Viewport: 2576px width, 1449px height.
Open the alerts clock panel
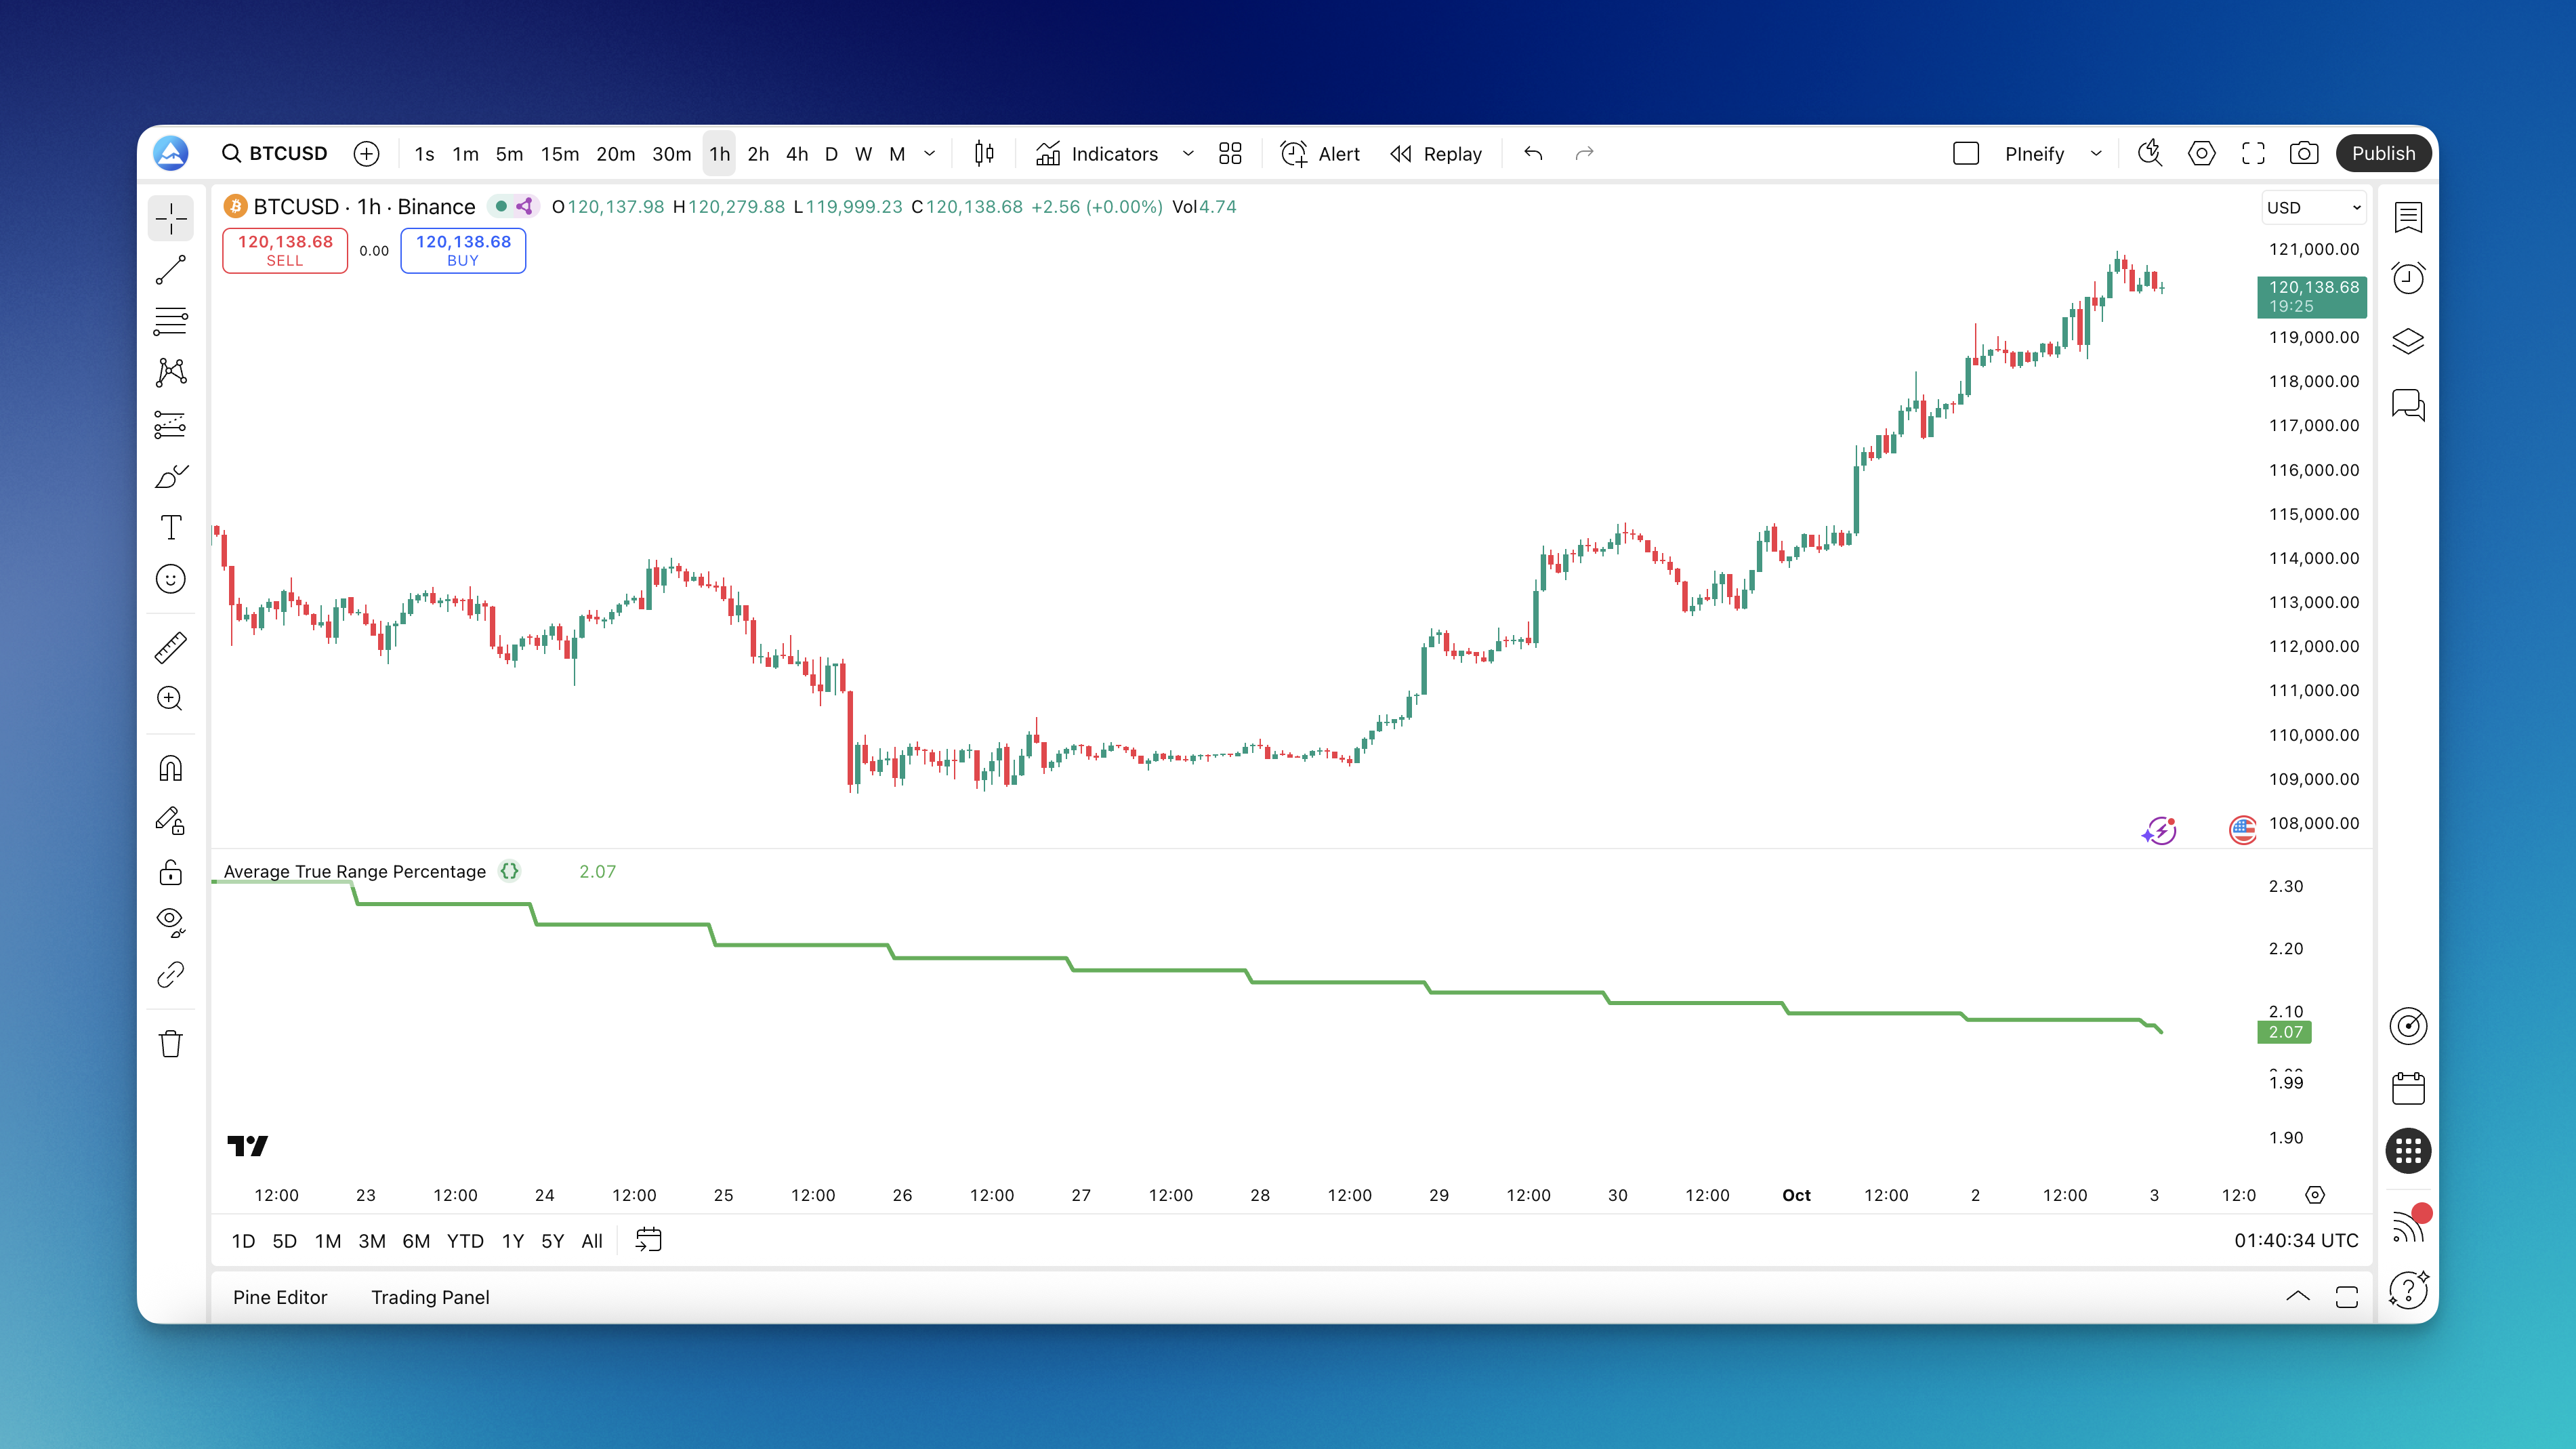[2408, 278]
